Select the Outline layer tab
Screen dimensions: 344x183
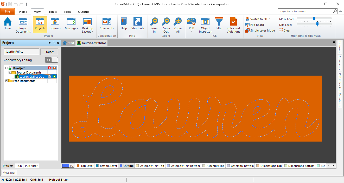(126, 166)
